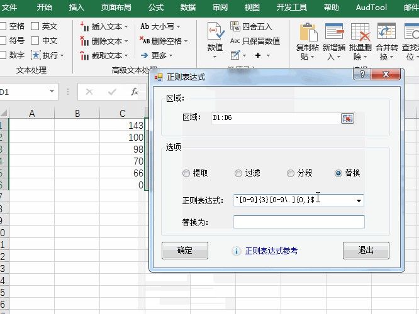Screen dimensions: 419x314
Task: Expand the 复制粘贴 dropdown arrow
Action: (x=312, y=57)
